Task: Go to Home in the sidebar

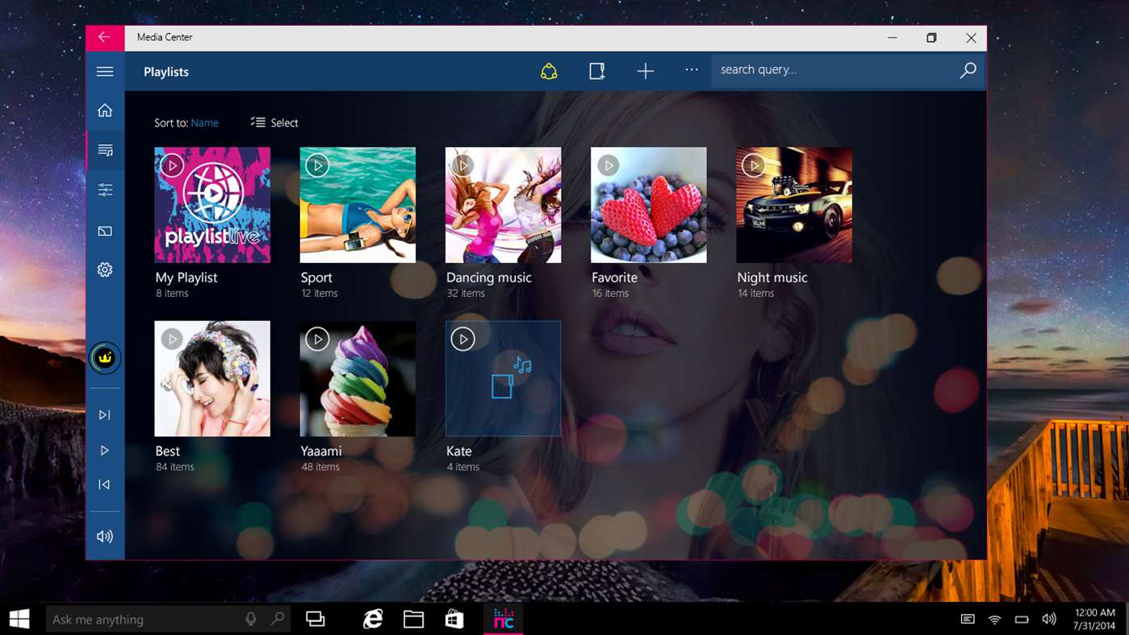Action: click(105, 111)
